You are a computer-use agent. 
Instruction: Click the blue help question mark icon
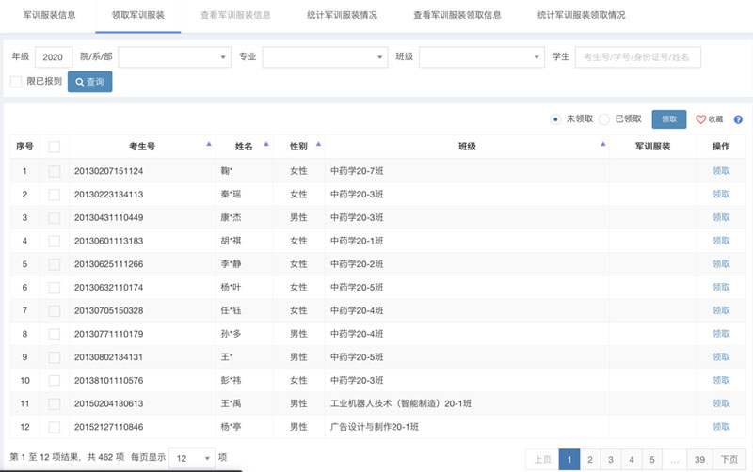click(738, 120)
